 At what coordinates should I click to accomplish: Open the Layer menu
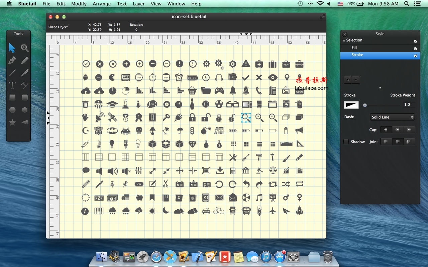click(x=139, y=4)
